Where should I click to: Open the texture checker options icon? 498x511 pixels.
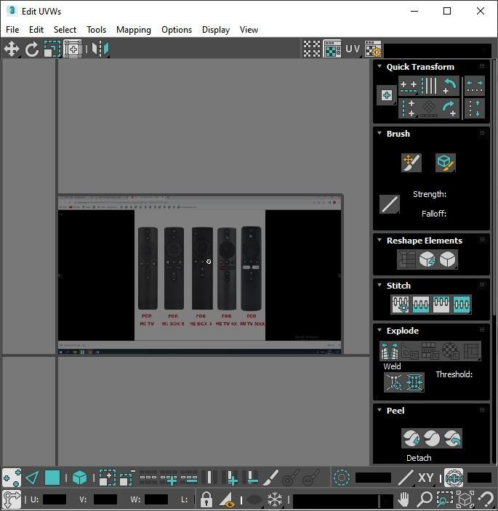373,49
